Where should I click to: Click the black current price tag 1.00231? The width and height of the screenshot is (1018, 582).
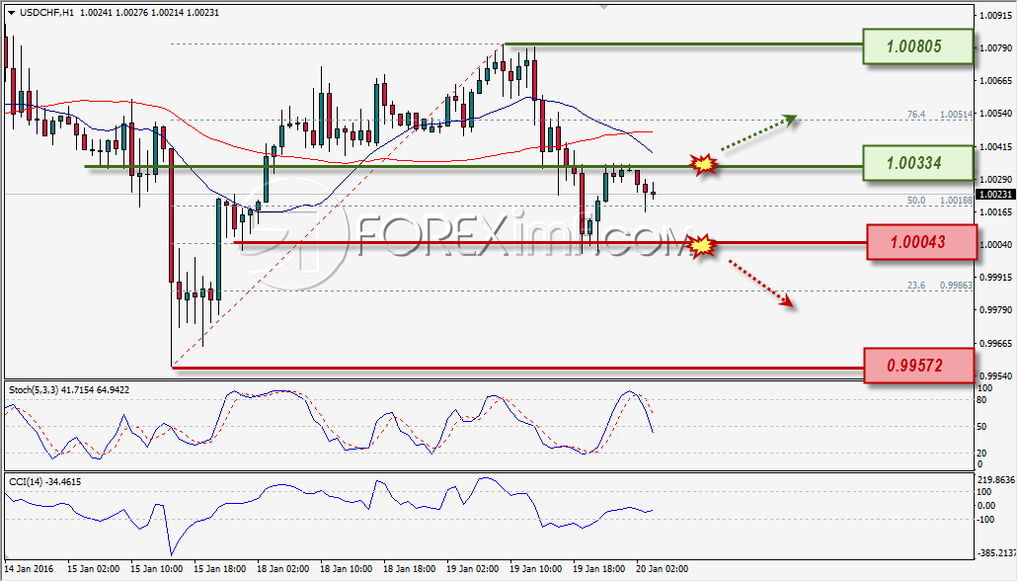click(995, 195)
